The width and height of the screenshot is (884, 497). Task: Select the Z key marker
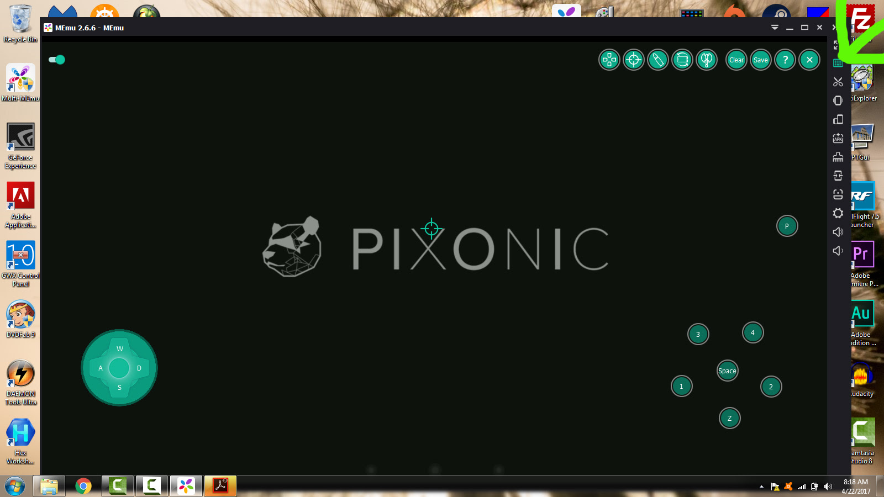click(729, 418)
